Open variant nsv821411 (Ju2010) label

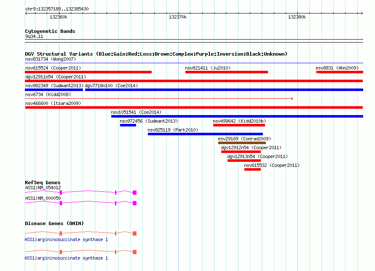pos(208,68)
